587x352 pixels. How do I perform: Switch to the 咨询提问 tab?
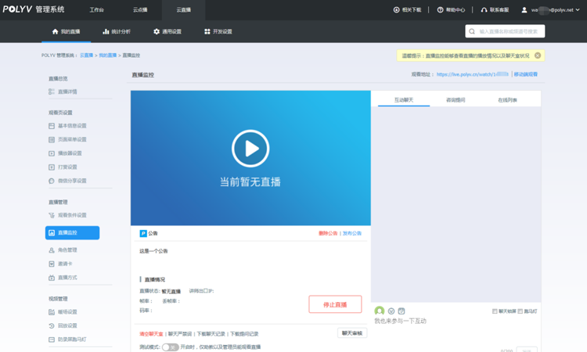[455, 100]
